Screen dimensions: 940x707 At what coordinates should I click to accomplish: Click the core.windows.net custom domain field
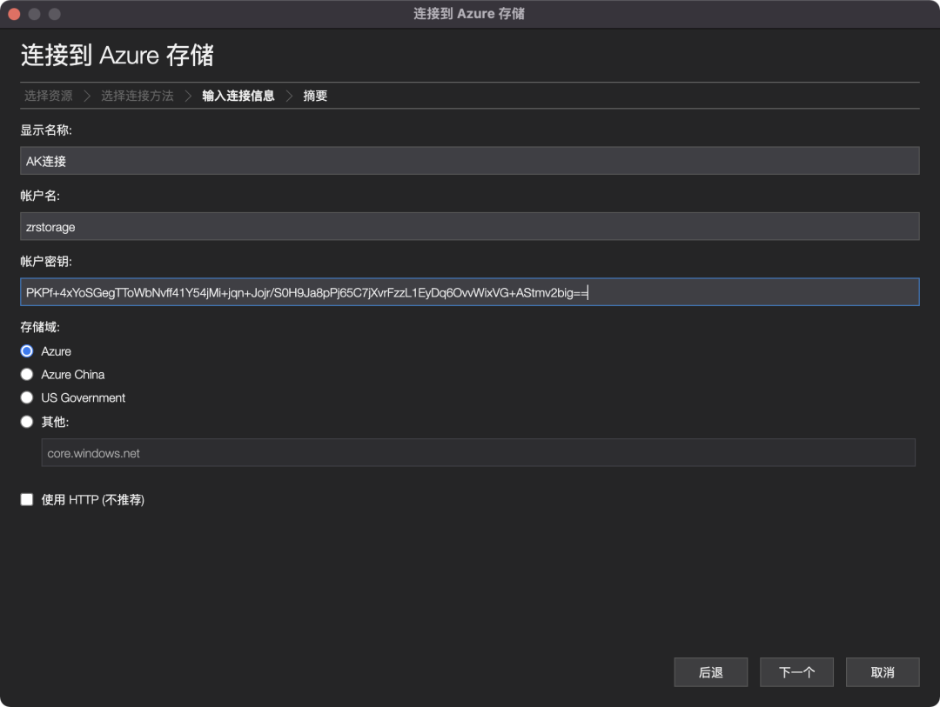478,453
